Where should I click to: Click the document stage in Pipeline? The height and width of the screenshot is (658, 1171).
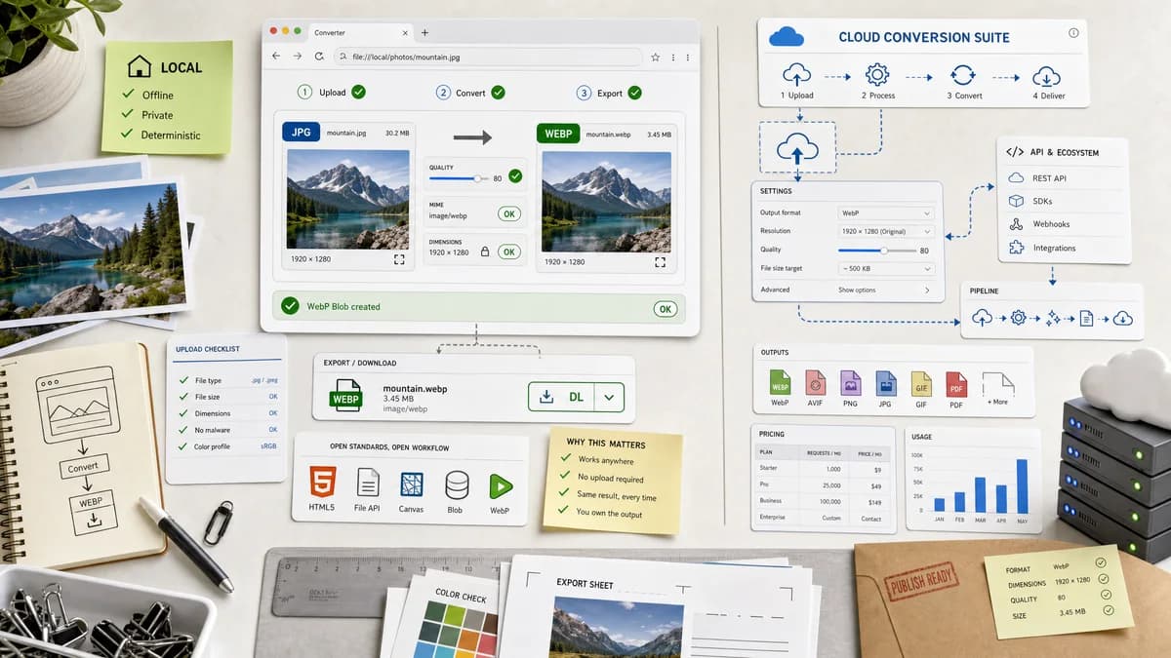[x=1087, y=318]
